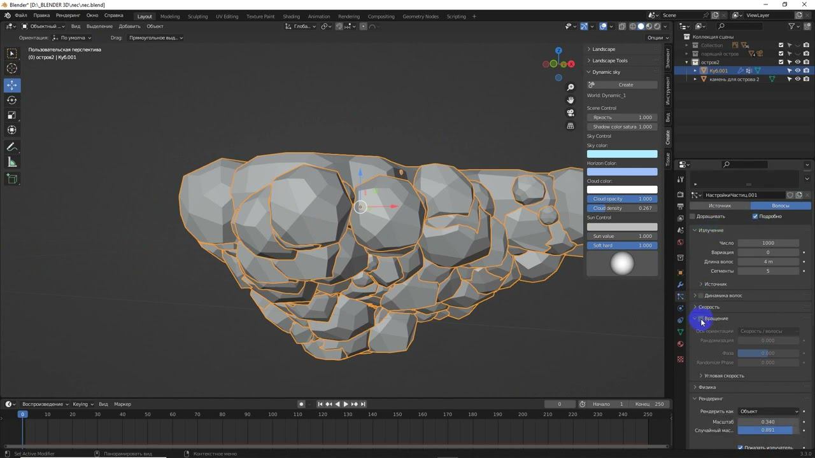Open the Рендерить как dropdown
Image resolution: width=815 pixels, height=458 pixels.
click(x=769, y=412)
